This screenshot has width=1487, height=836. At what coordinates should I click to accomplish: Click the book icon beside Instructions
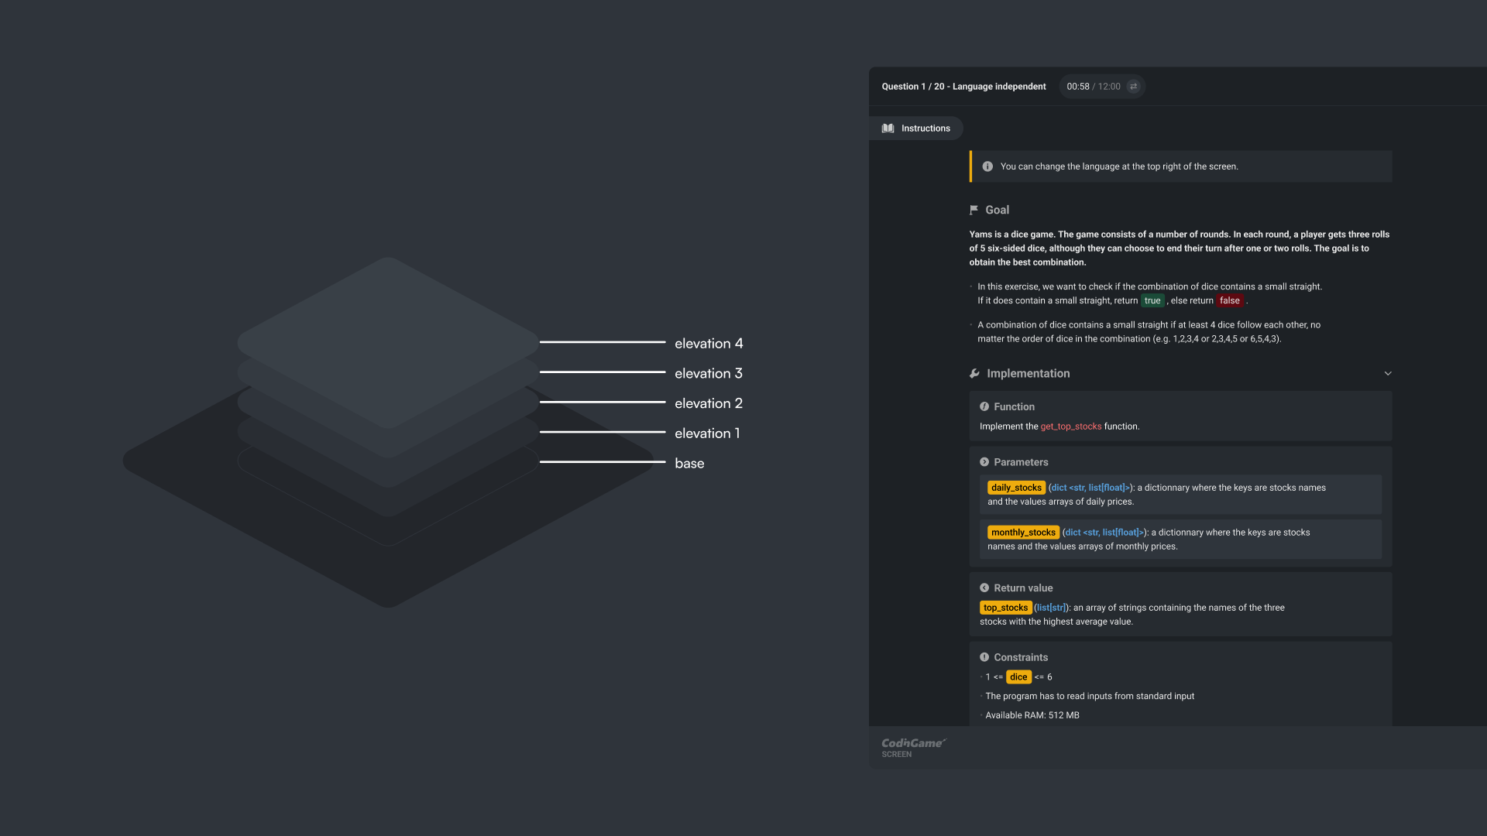888,128
